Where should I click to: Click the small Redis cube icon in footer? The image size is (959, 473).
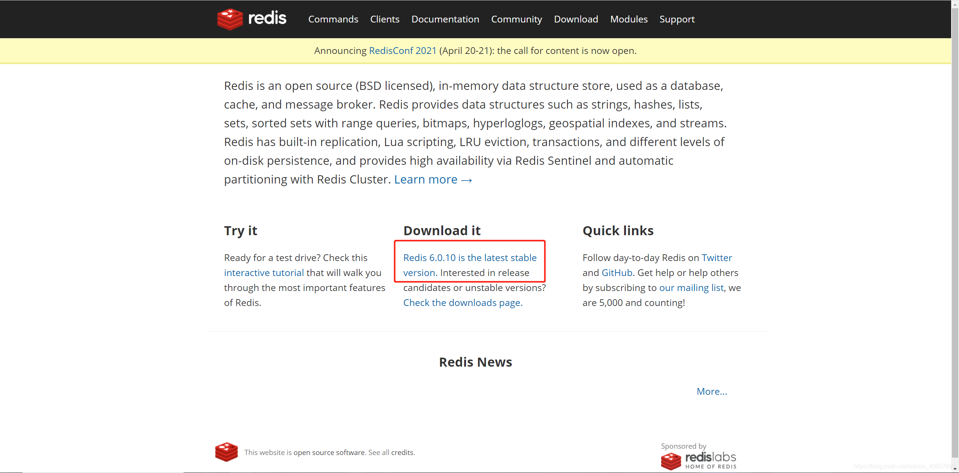226,452
